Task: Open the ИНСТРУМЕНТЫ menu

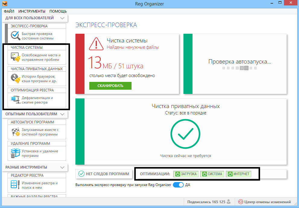Action: 32,11
